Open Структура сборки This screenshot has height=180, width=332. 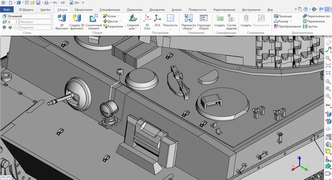point(204,22)
